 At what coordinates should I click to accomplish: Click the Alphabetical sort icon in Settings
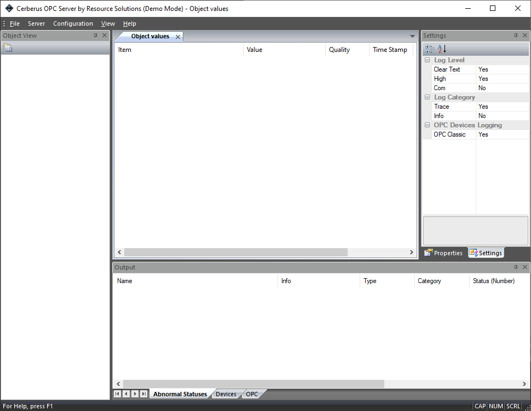[x=442, y=49]
